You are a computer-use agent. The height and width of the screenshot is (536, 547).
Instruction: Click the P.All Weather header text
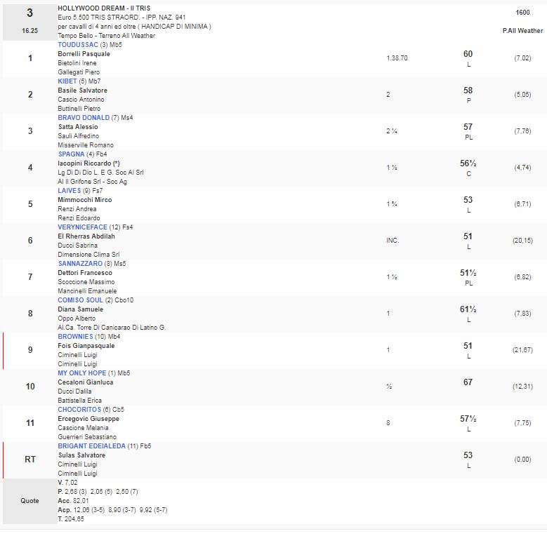[522, 31]
